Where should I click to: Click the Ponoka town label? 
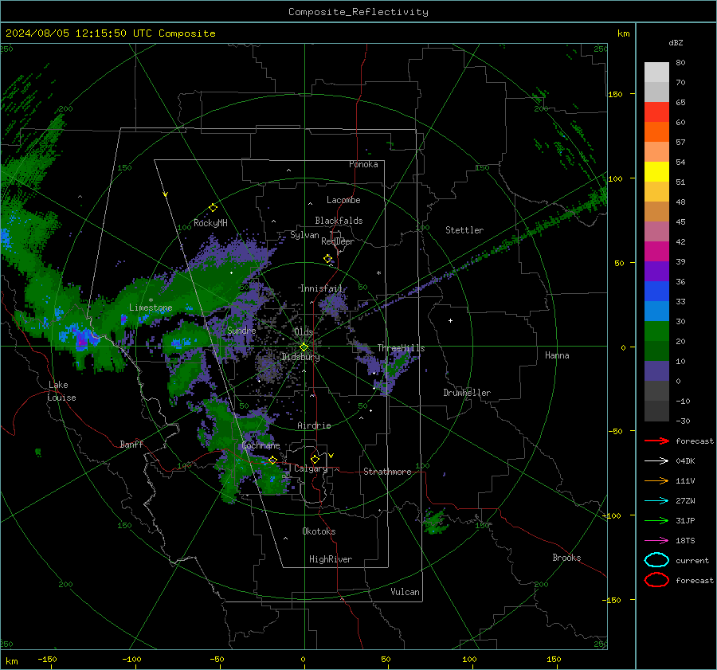(x=363, y=164)
